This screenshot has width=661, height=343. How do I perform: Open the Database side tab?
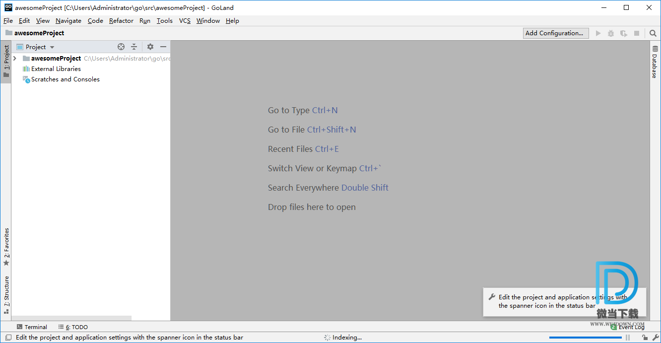[655, 62]
